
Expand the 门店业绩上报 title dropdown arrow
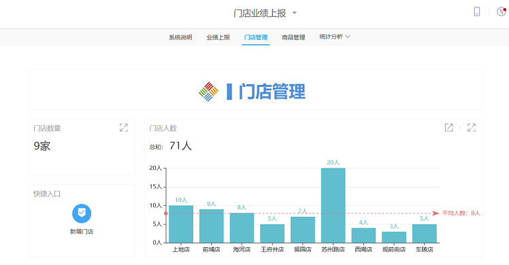[x=295, y=13]
